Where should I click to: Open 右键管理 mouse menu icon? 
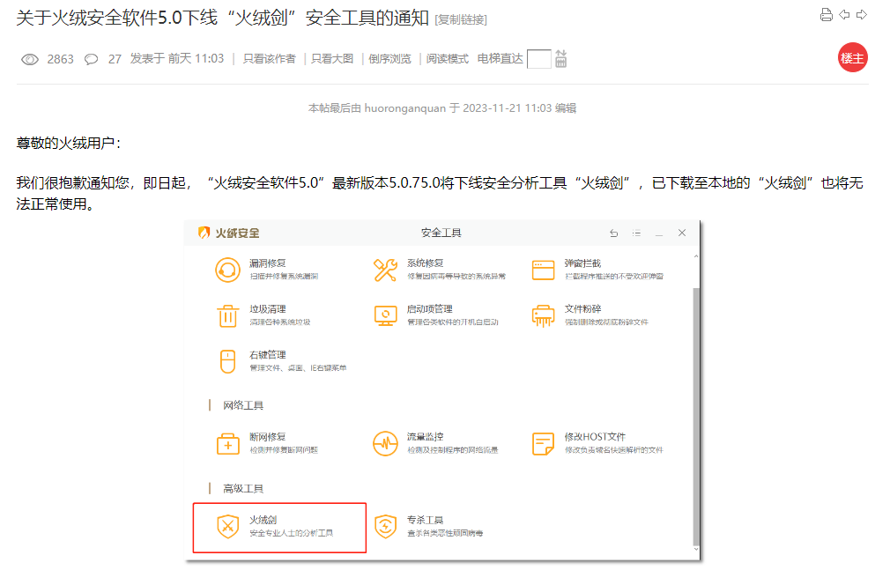click(227, 361)
